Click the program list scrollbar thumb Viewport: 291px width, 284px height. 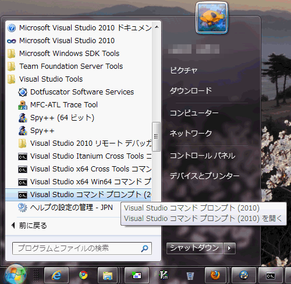[x=157, y=136]
